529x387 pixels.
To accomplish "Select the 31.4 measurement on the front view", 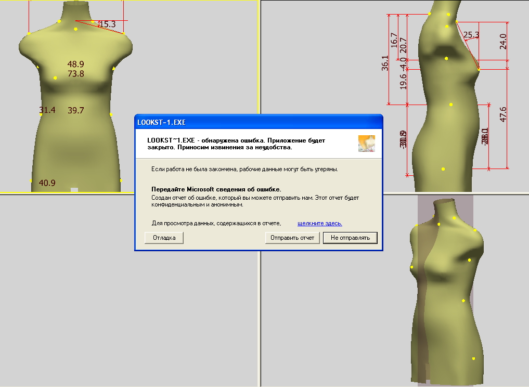I will click(x=47, y=110).
